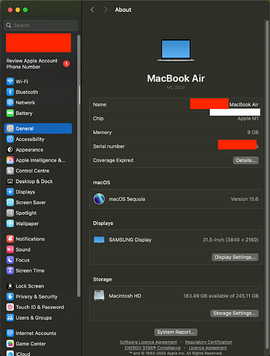Open Review Apple Account Phone Number

click(x=32, y=64)
